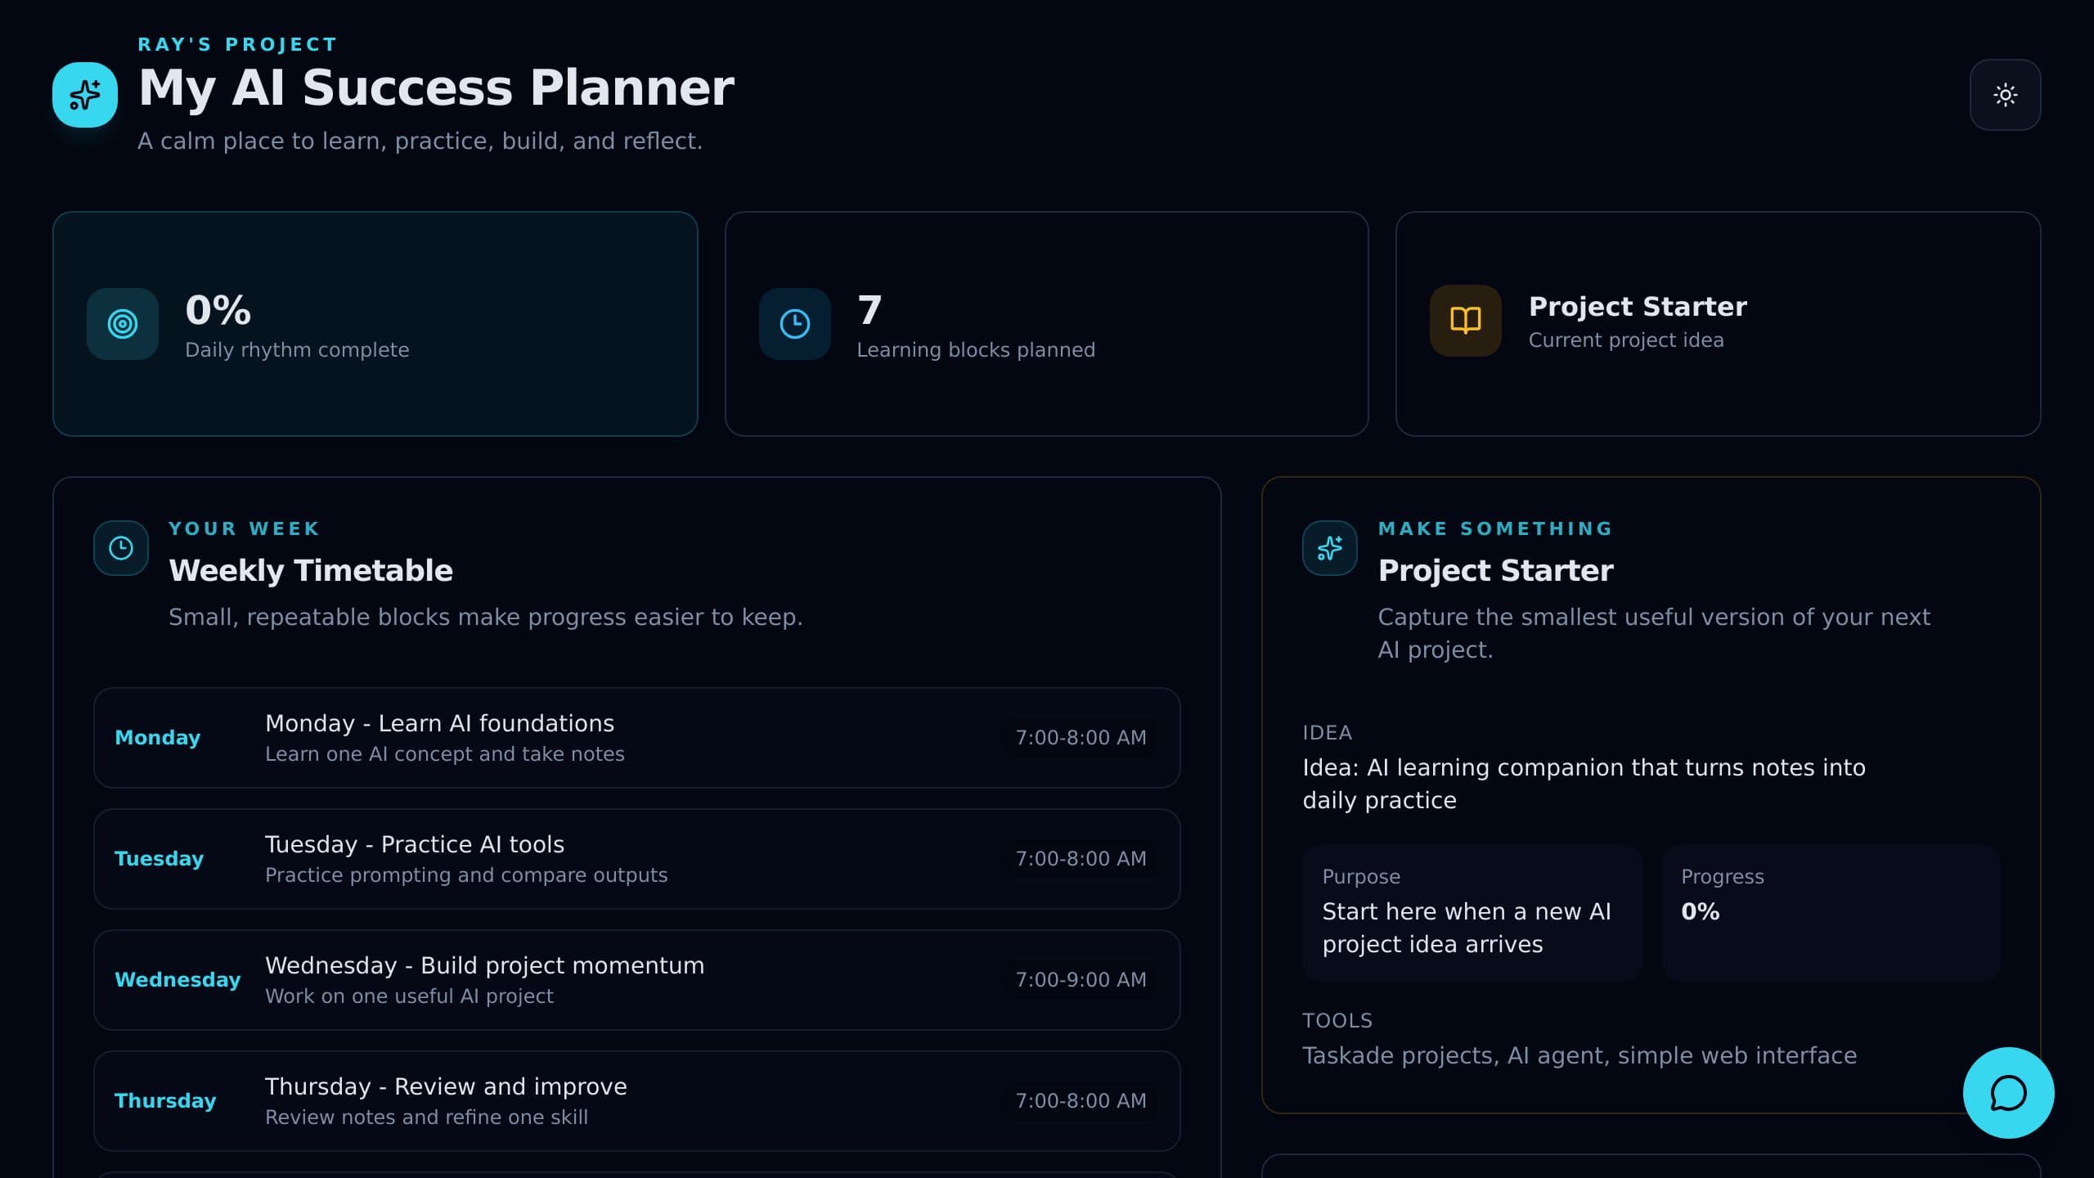Image resolution: width=2094 pixels, height=1178 pixels.
Task: Click the Monday day label
Action: [157, 738]
